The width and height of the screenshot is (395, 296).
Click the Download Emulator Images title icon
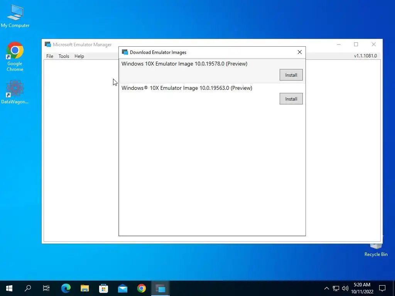[x=125, y=52]
